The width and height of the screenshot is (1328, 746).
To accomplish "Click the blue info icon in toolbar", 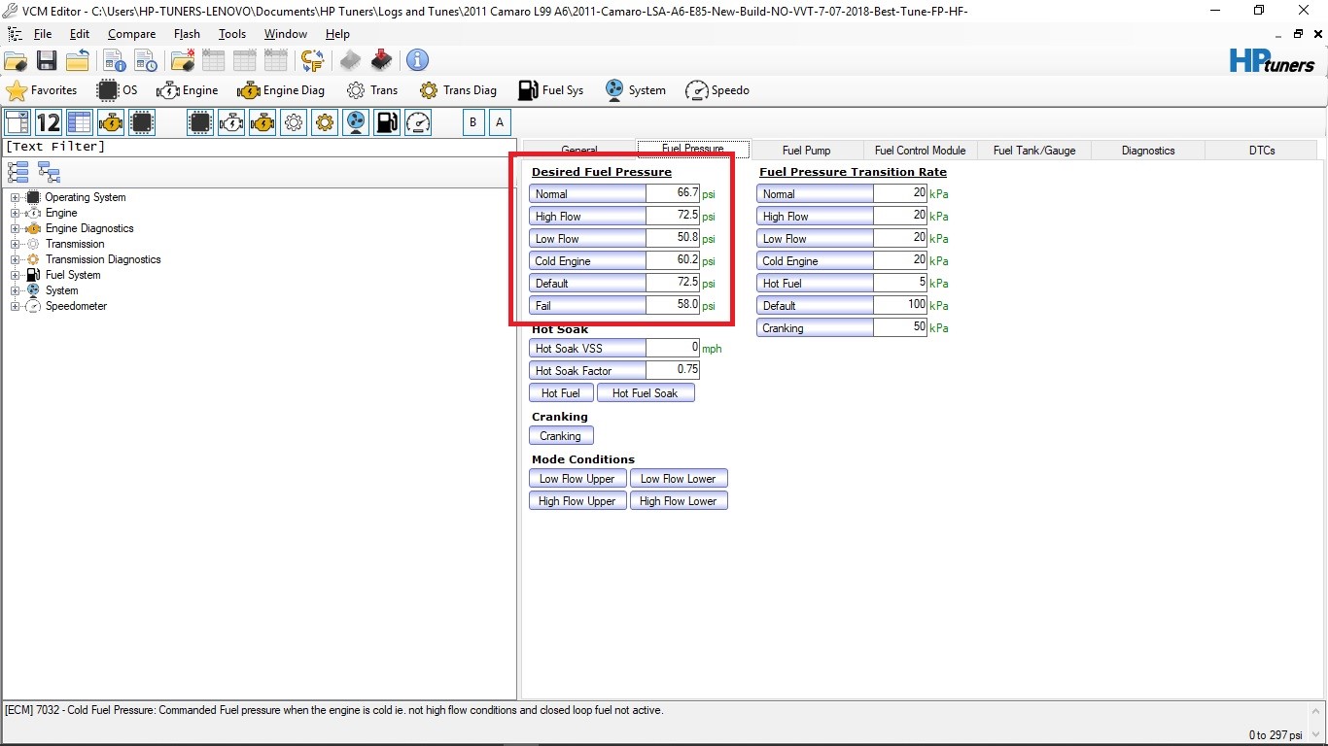I will coord(417,60).
